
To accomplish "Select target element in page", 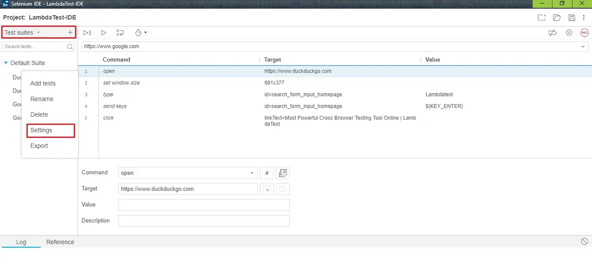I will [266, 189].
